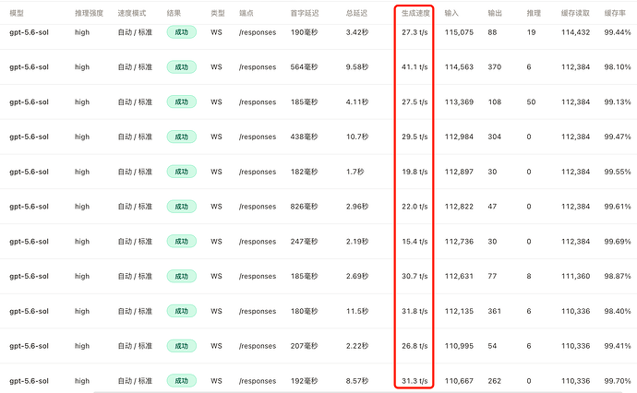Select the 247毫秒 first-token latency cell
This screenshot has height=393, width=637.
click(x=304, y=241)
